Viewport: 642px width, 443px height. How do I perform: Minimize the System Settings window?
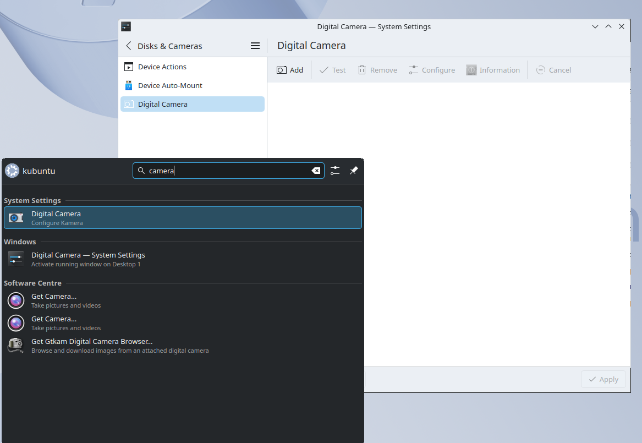[x=595, y=26]
